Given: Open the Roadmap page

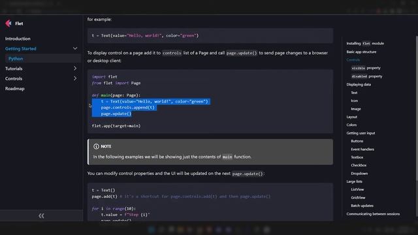Looking at the screenshot, I should pos(14,89).
